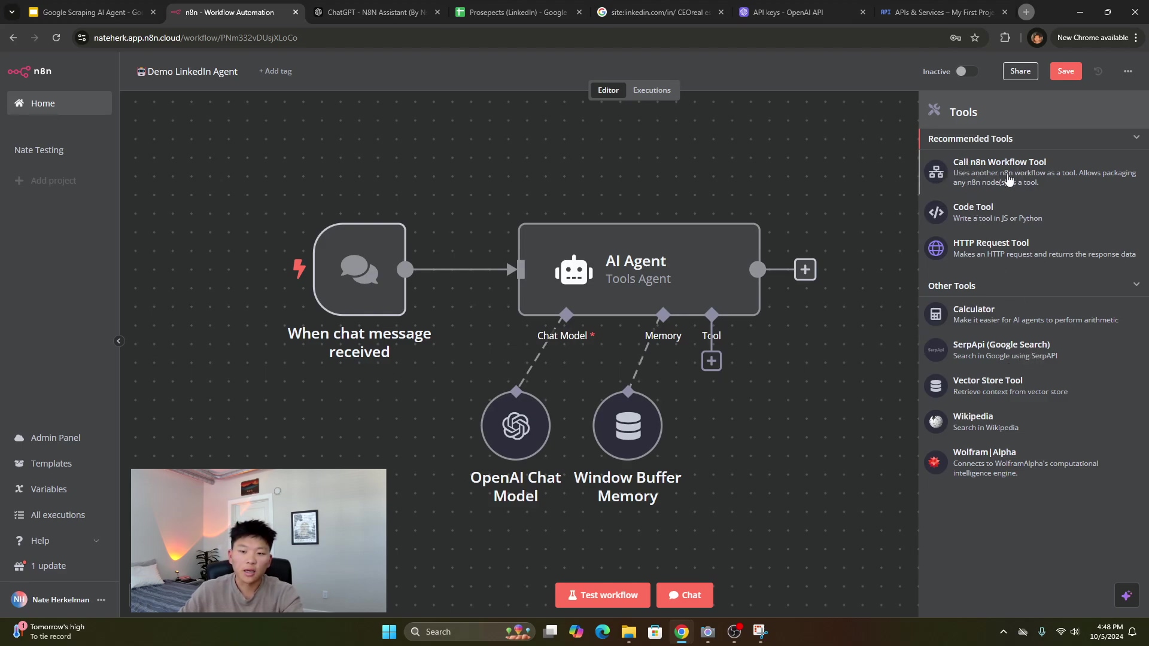Open Nate Testing project
The width and height of the screenshot is (1149, 646).
click(x=39, y=150)
